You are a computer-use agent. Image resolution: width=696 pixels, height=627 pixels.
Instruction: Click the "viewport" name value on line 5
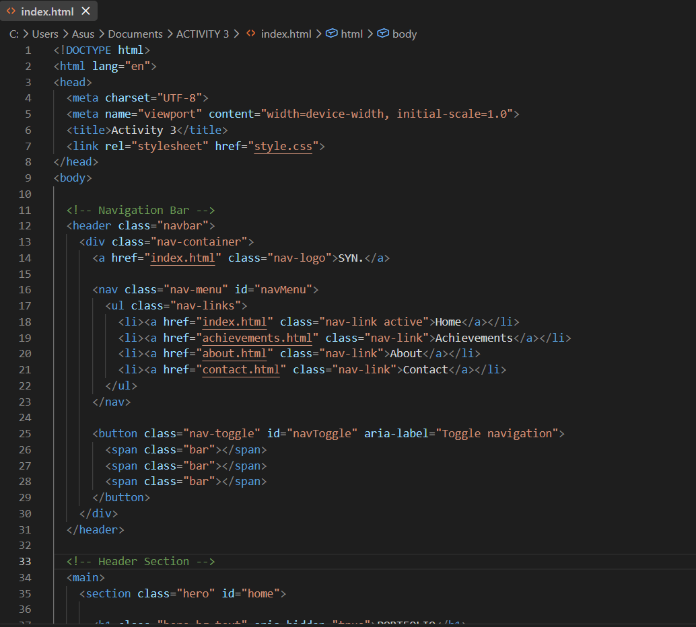[170, 114]
